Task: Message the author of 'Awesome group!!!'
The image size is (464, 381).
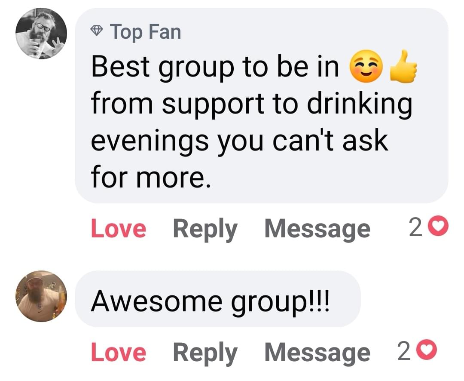Action: 317,353
